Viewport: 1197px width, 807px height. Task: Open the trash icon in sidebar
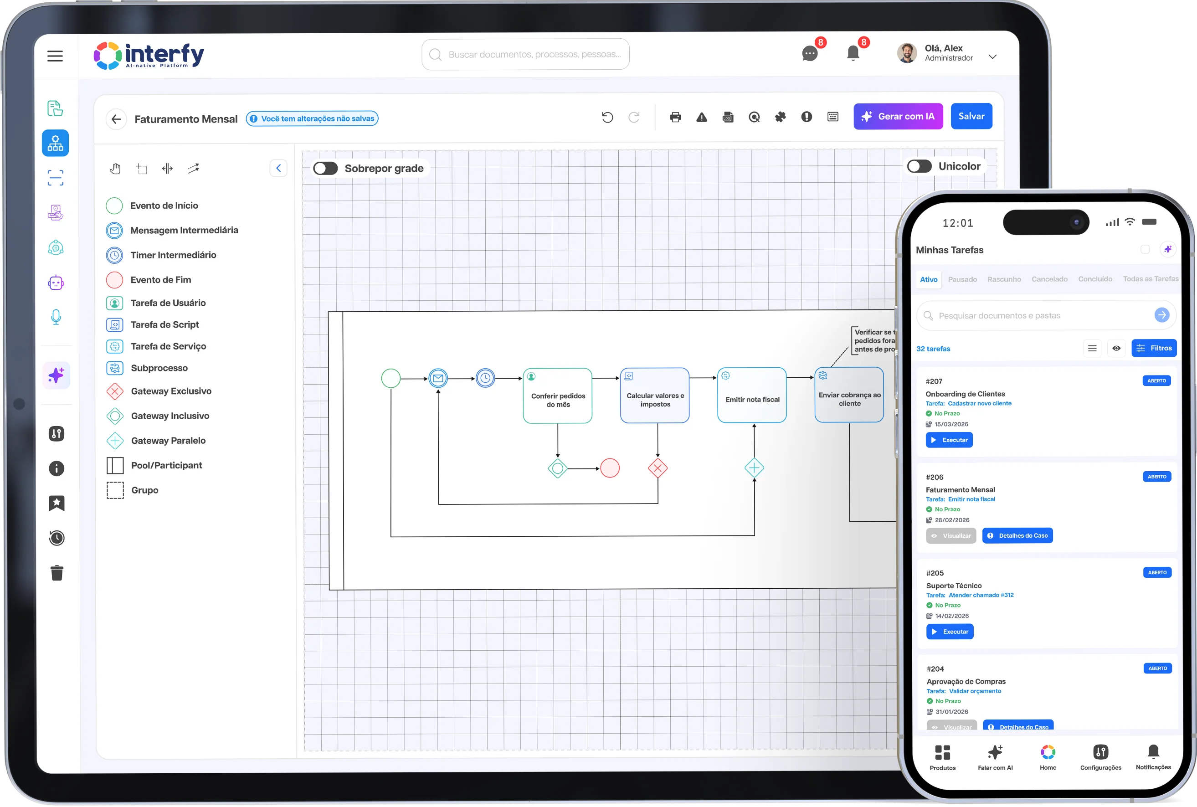tap(57, 572)
